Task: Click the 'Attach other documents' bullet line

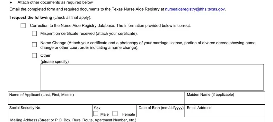Action: [55, 3]
